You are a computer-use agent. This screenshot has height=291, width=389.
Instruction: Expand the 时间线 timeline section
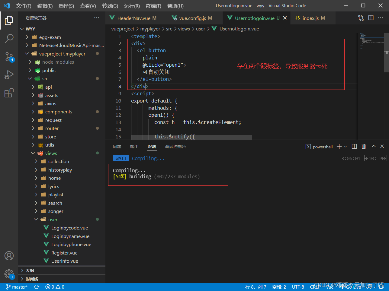(x=62, y=279)
